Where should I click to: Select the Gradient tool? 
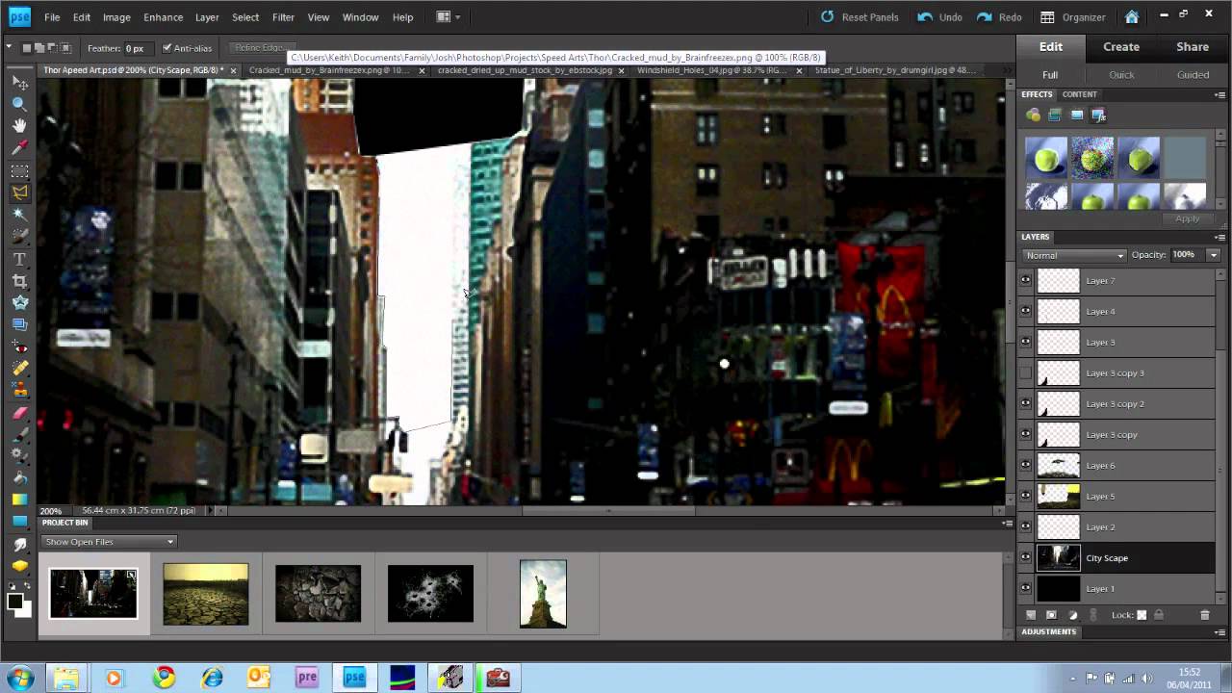pos(19,500)
